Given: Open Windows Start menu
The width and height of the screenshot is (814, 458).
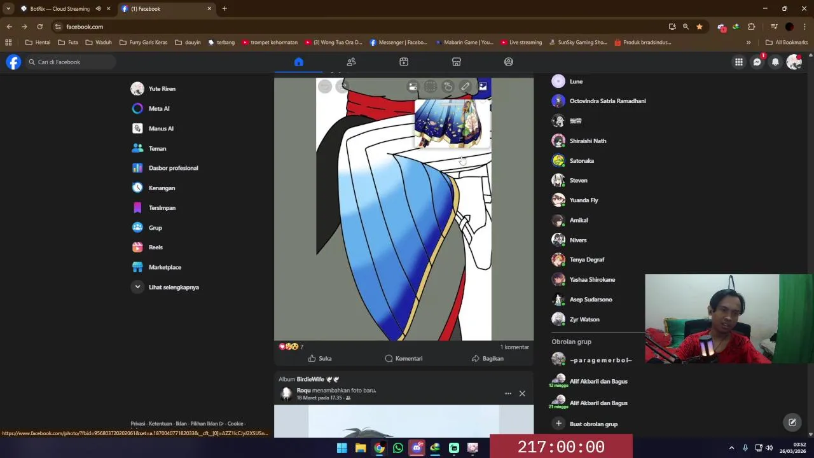Looking at the screenshot, I should point(342,448).
